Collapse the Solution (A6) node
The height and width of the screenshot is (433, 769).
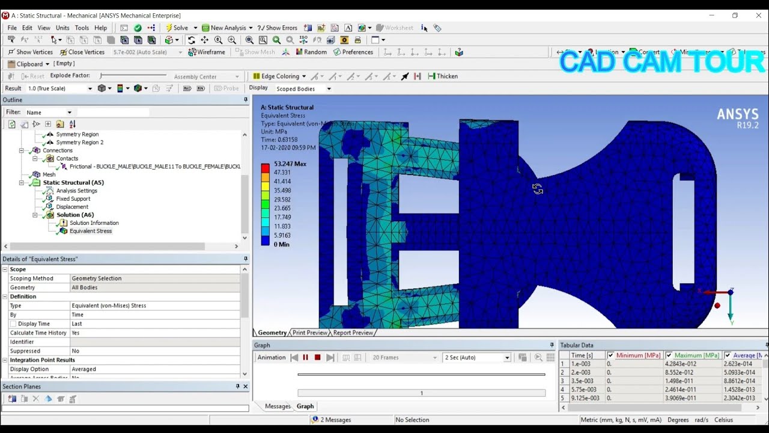pyautogui.click(x=35, y=215)
